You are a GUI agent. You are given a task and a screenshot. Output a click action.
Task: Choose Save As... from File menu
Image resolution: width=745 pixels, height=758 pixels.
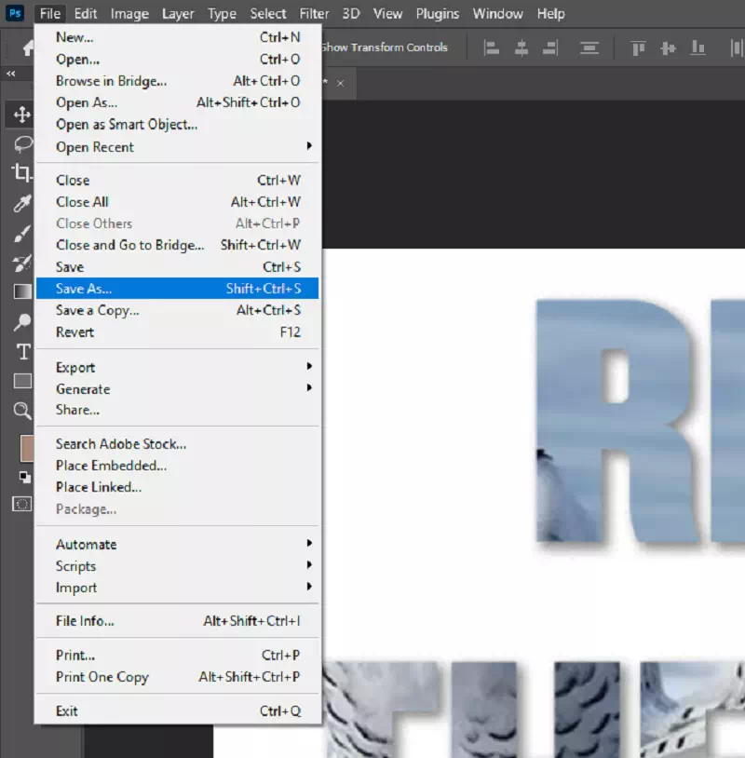tap(178, 289)
